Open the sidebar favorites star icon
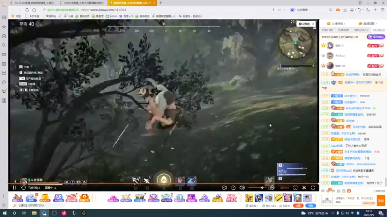The height and width of the screenshot is (217, 387). [x=4, y=27]
